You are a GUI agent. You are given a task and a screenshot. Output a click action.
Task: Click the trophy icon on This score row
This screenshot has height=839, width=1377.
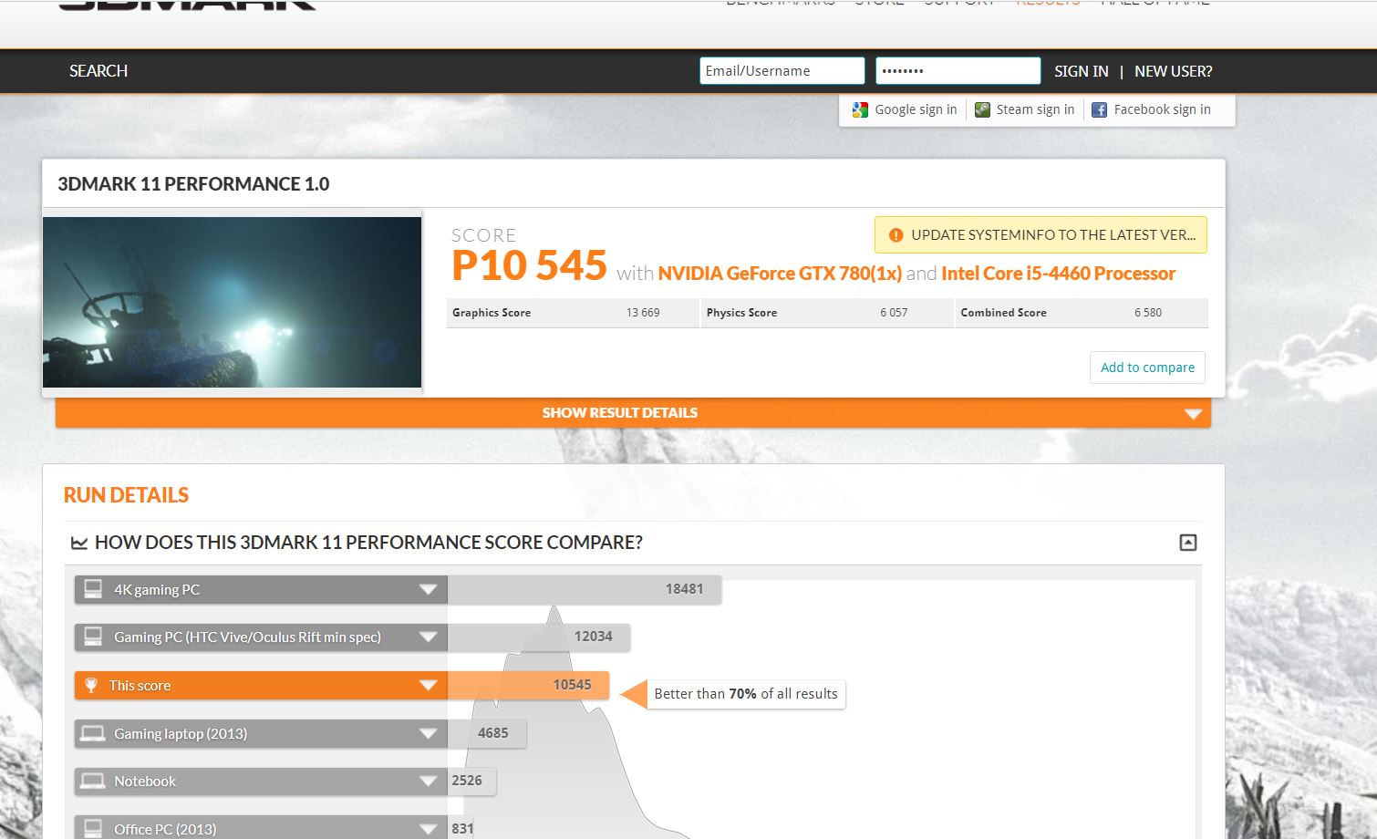tap(91, 685)
